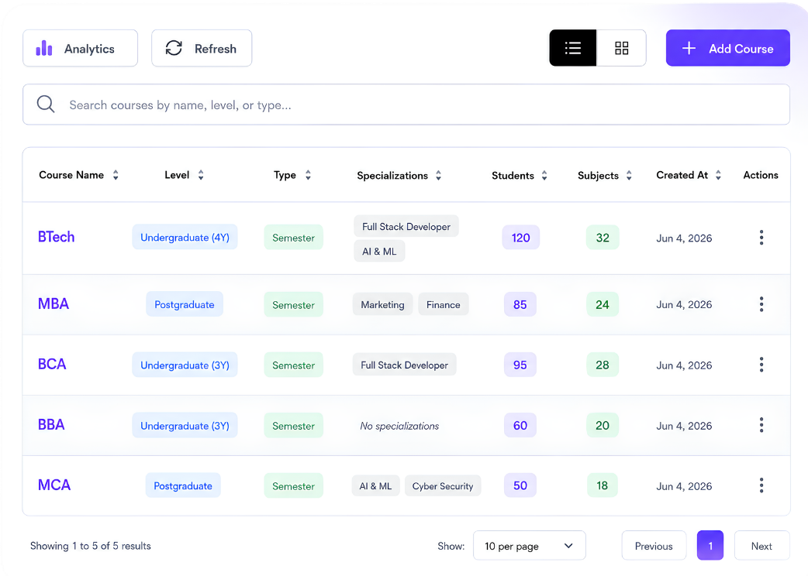The width and height of the screenshot is (808, 576).
Task: Click the 20 subjects count
Action: 603,425
